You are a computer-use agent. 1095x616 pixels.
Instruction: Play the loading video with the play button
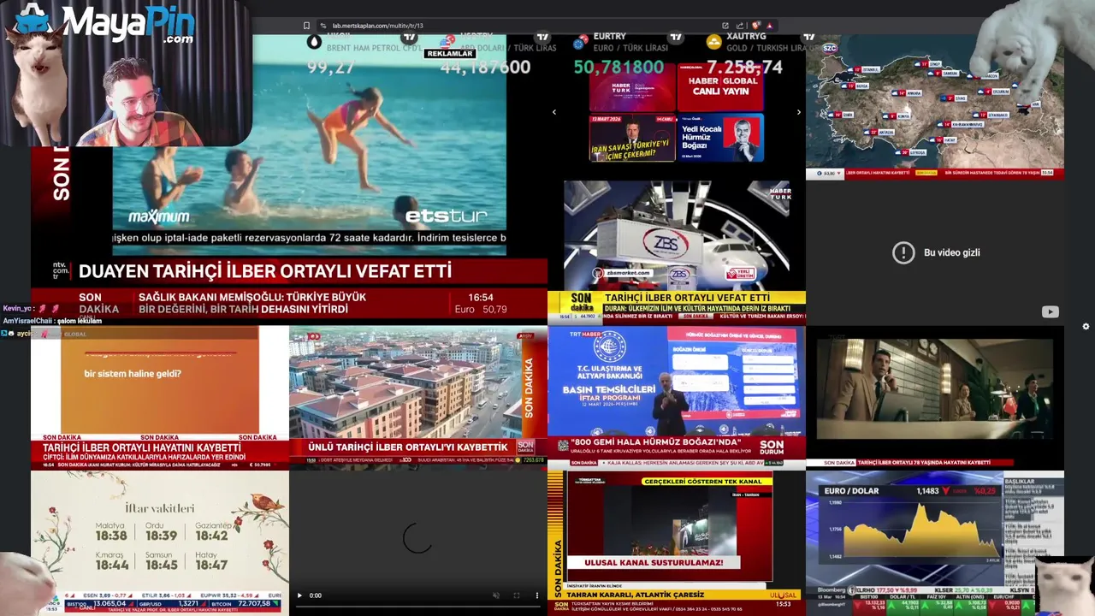click(299, 595)
